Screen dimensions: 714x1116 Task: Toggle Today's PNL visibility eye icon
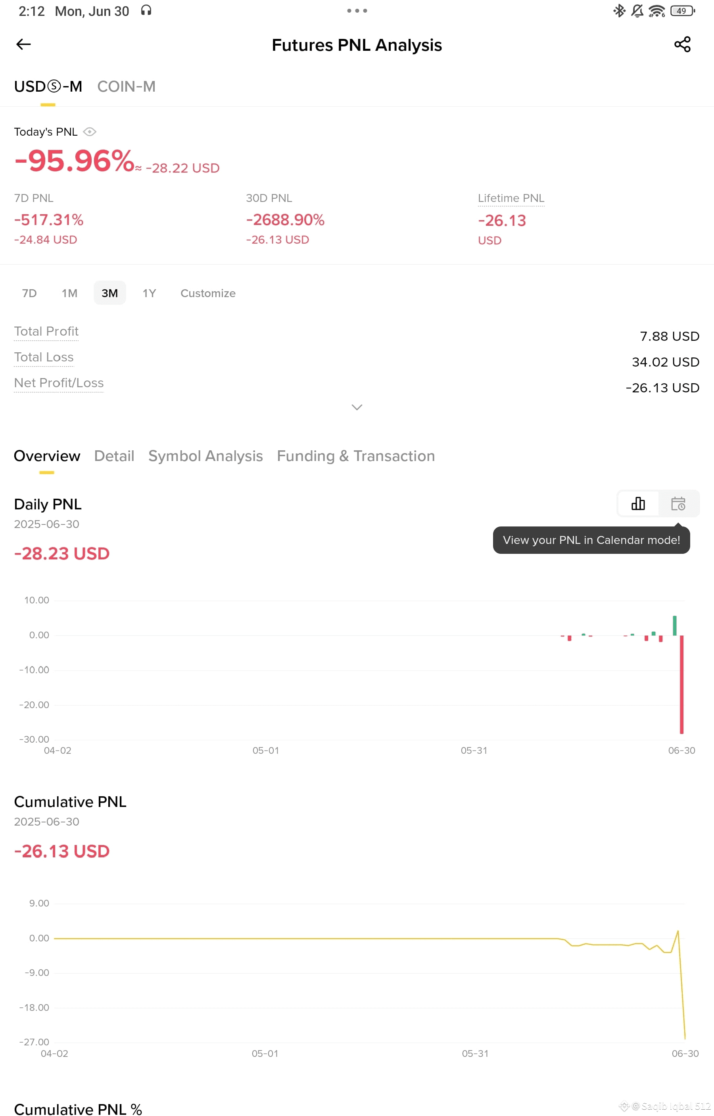90,132
